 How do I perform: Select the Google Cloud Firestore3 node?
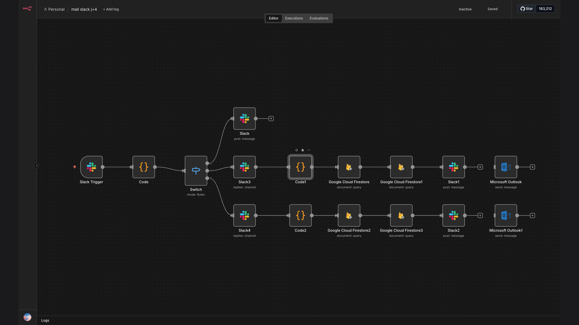pyautogui.click(x=401, y=215)
